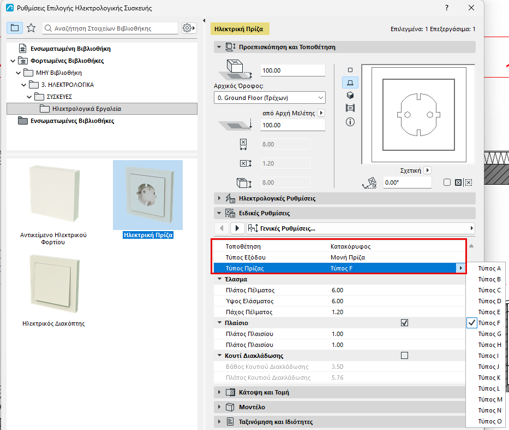
Task: Collapse the library browser side panel arrow
Action: point(204,20)
